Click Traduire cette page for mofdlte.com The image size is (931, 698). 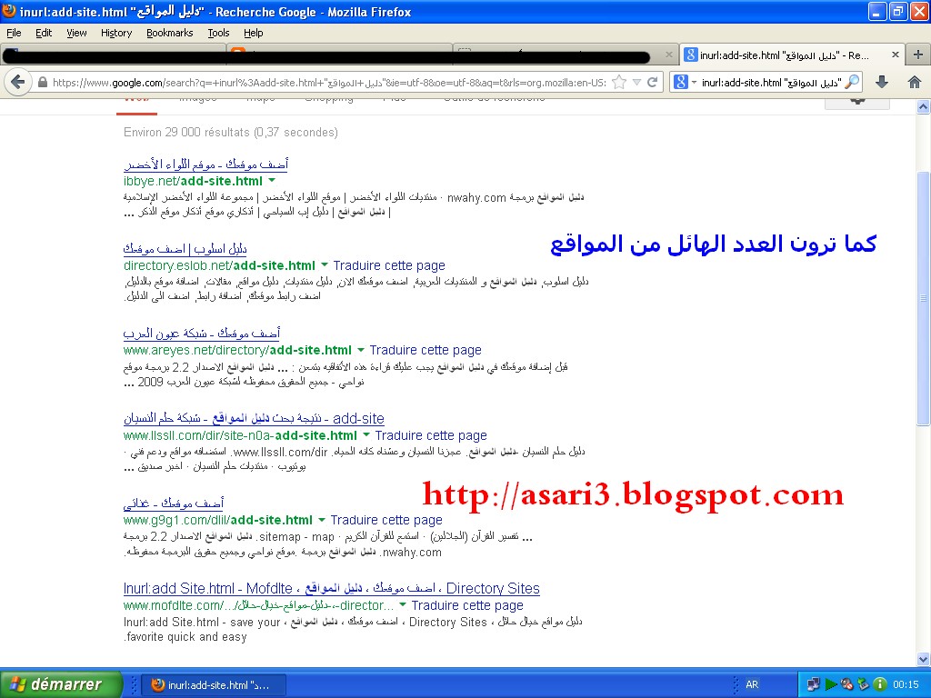click(x=467, y=605)
